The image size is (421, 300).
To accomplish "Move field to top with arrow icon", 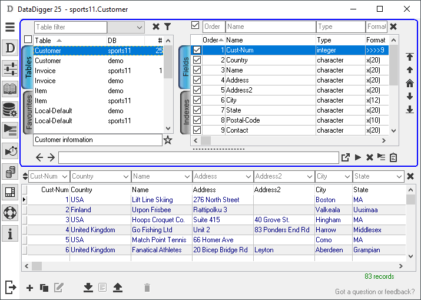I will tap(410, 57).
